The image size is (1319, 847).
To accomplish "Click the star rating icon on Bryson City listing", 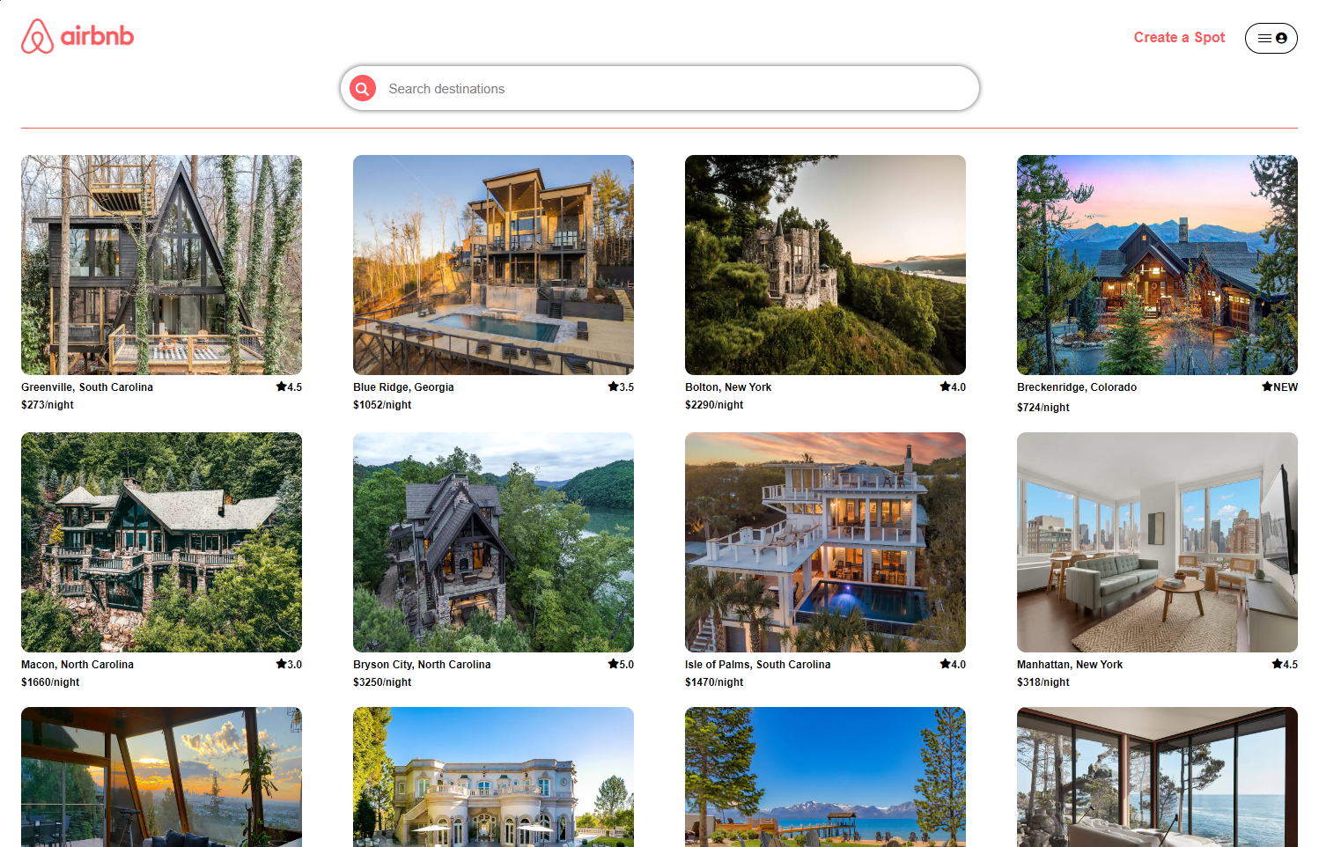I will tap(611, 664).
